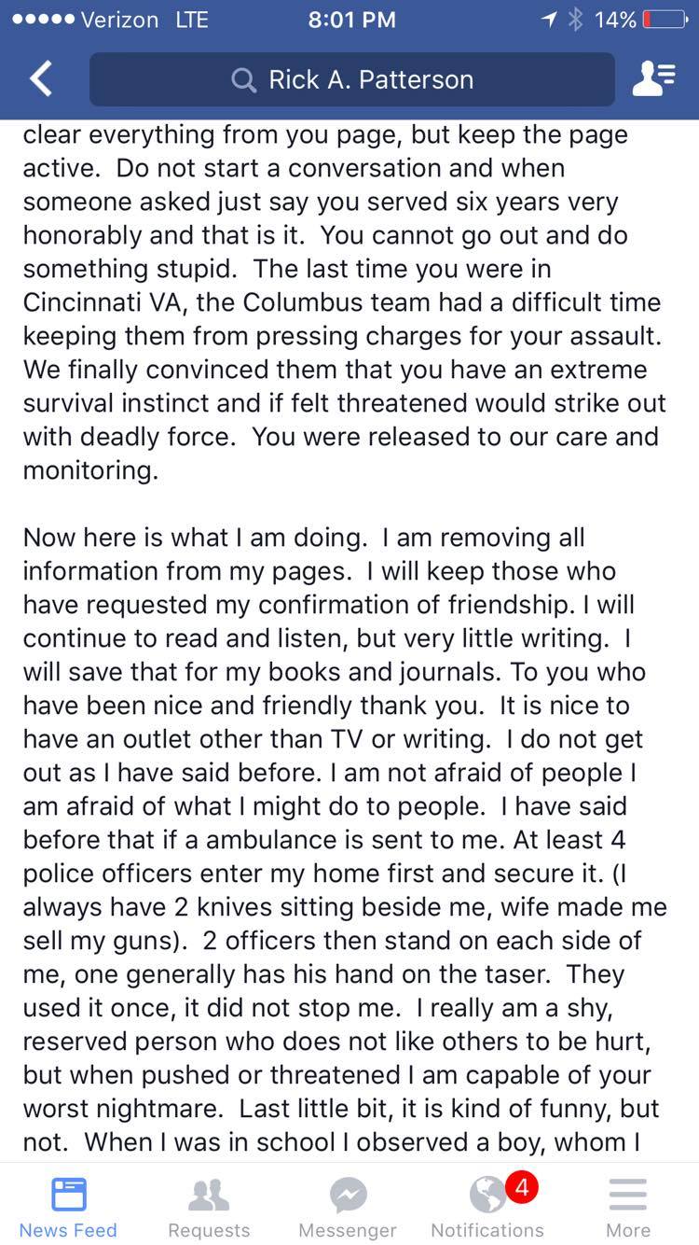Open the More menu tab
This screenshot has height=1245, width=699.
coord(627,1206)
